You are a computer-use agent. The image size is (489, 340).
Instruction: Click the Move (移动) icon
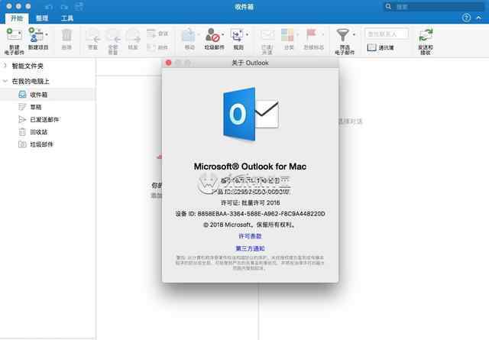pyautogui.click(x=189, y=35)
